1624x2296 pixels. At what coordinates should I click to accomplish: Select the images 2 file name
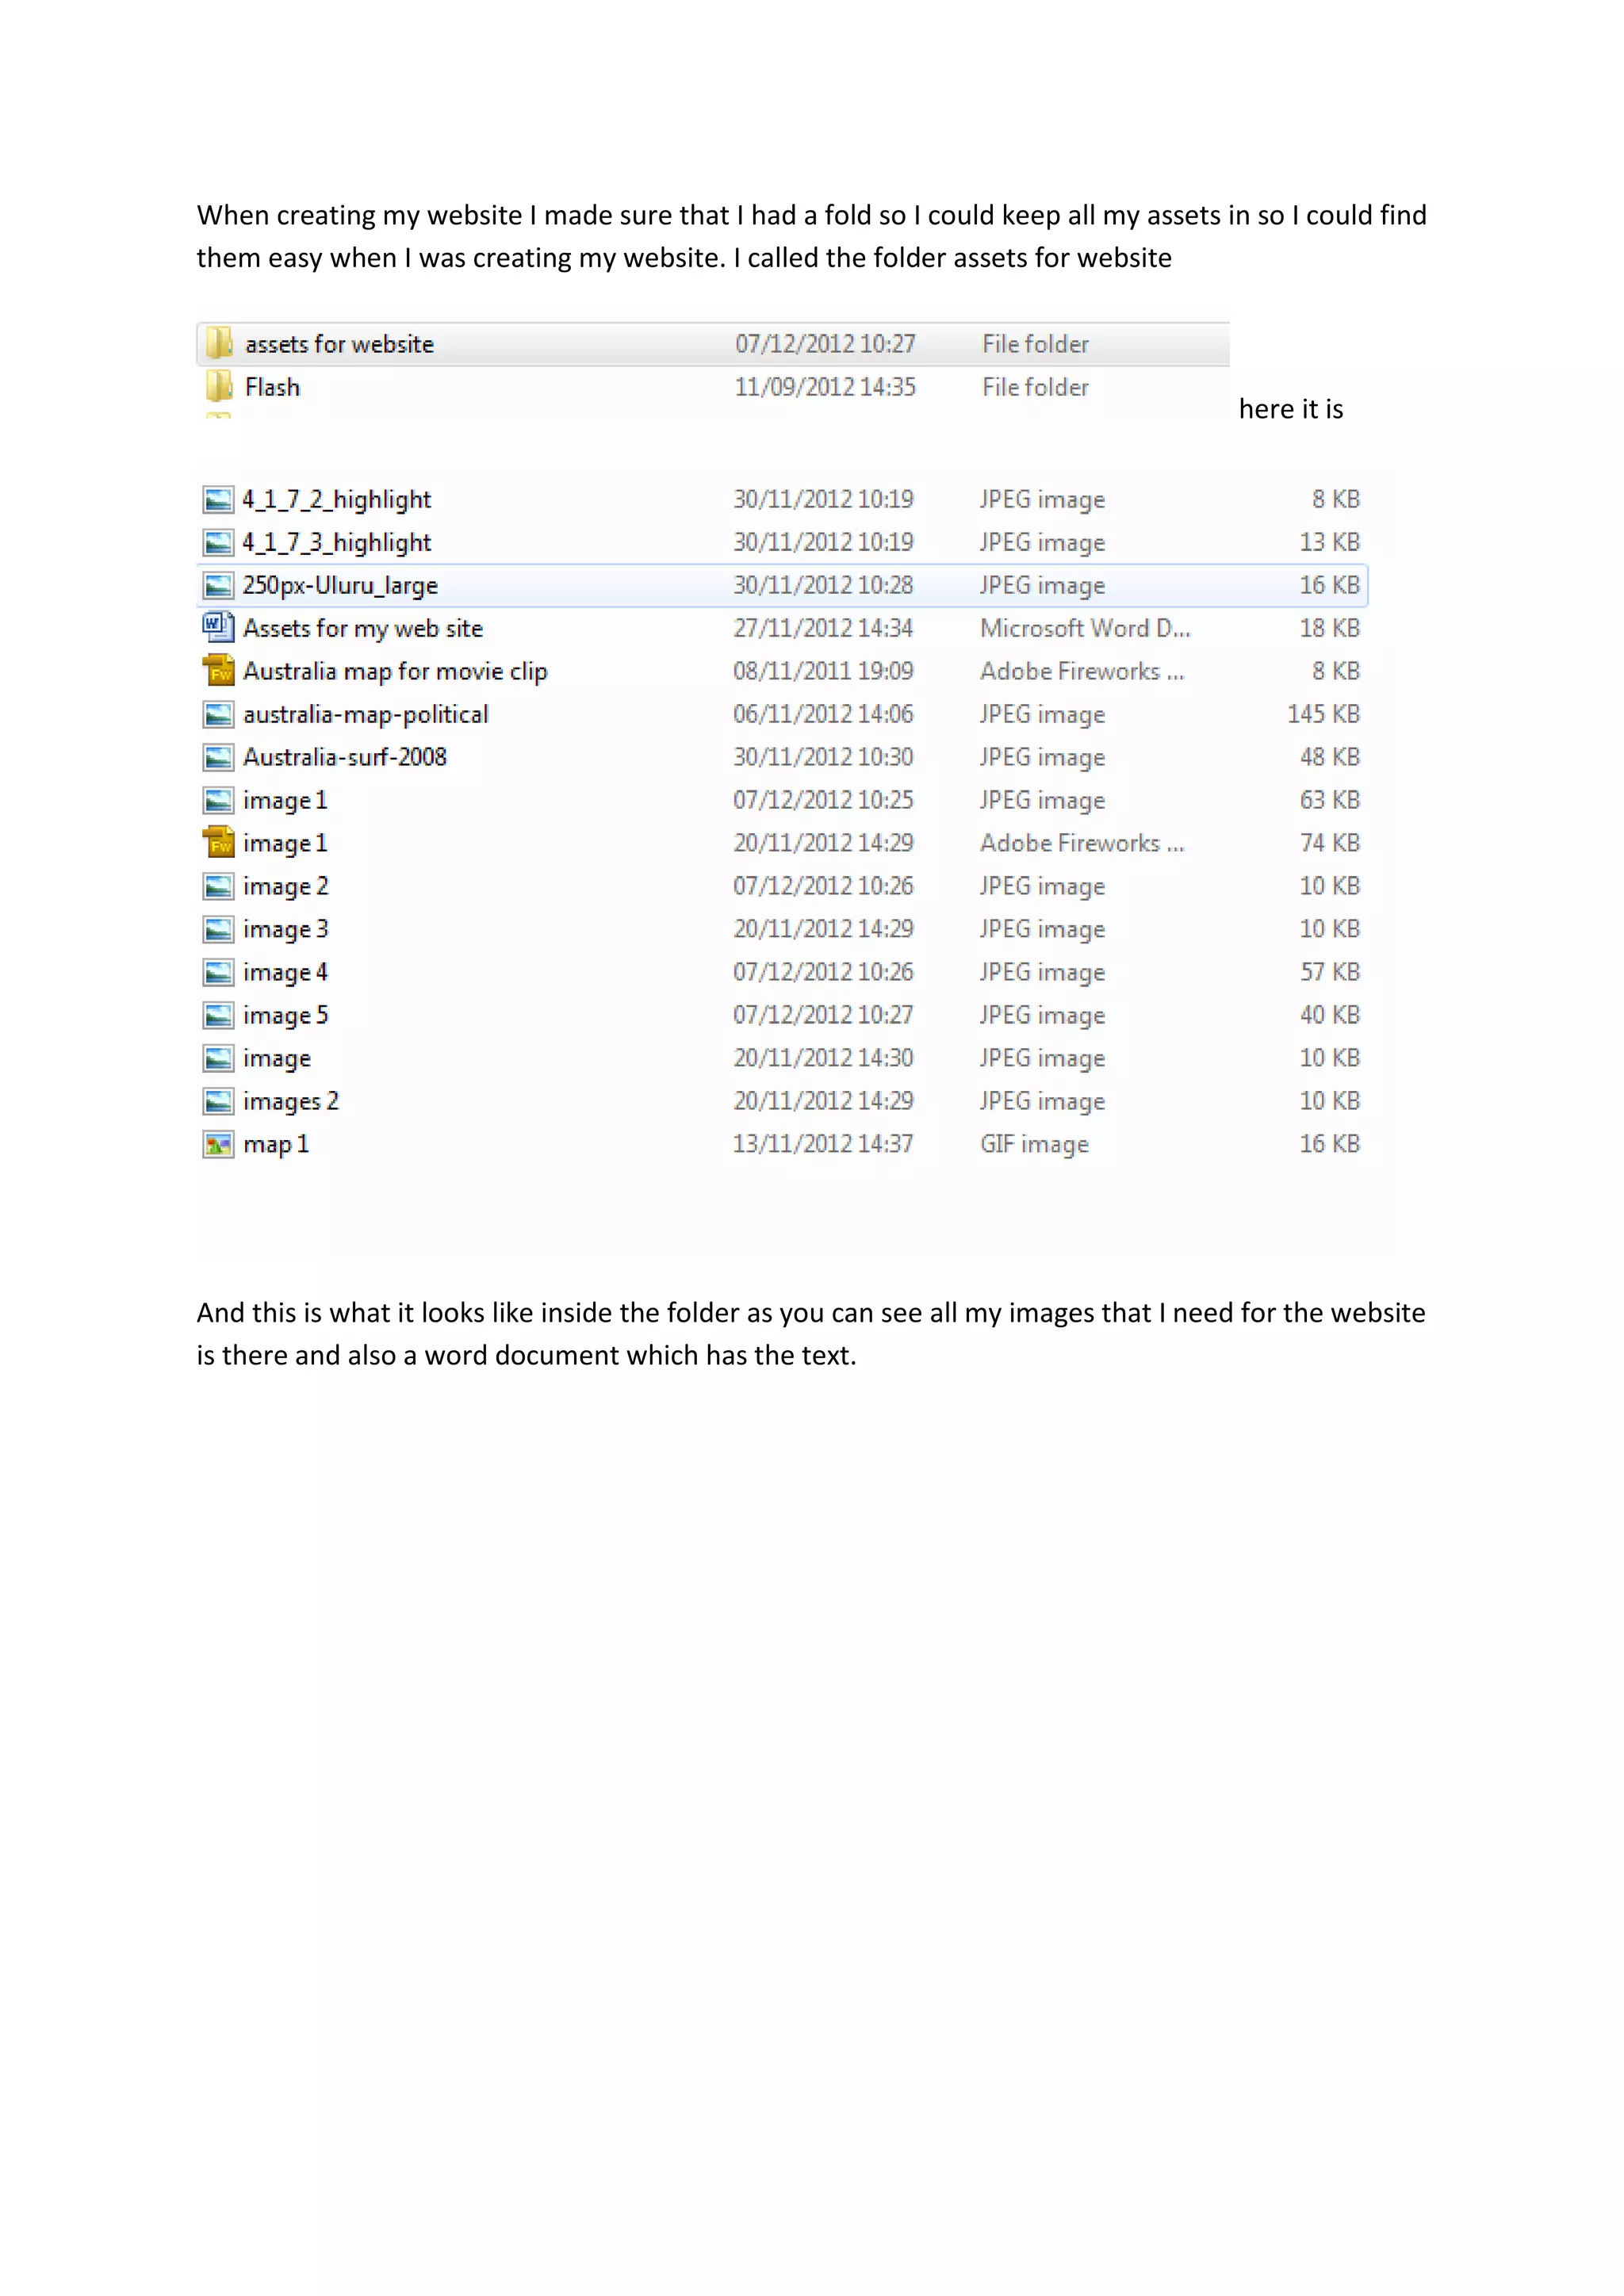290,1101
